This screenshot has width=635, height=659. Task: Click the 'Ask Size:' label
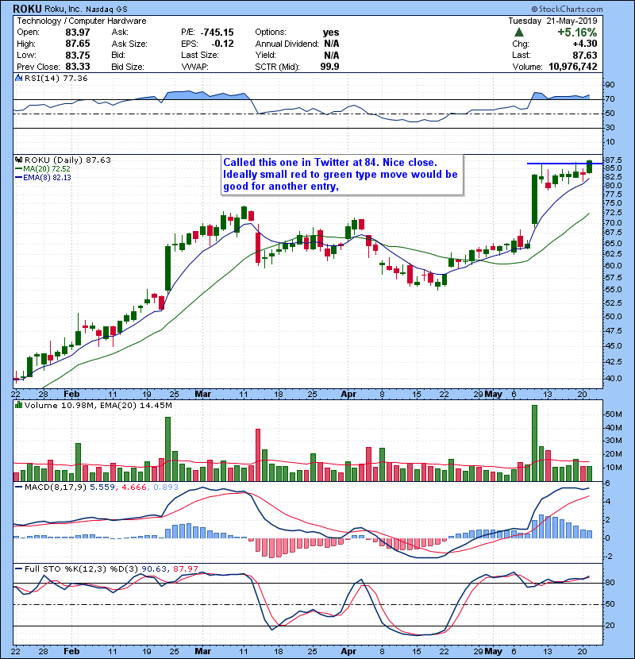pos(129,44)
